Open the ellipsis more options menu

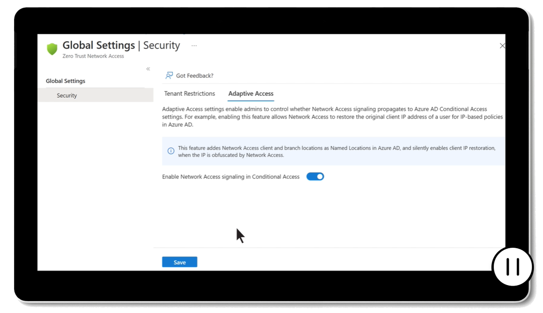coord(194,46)
